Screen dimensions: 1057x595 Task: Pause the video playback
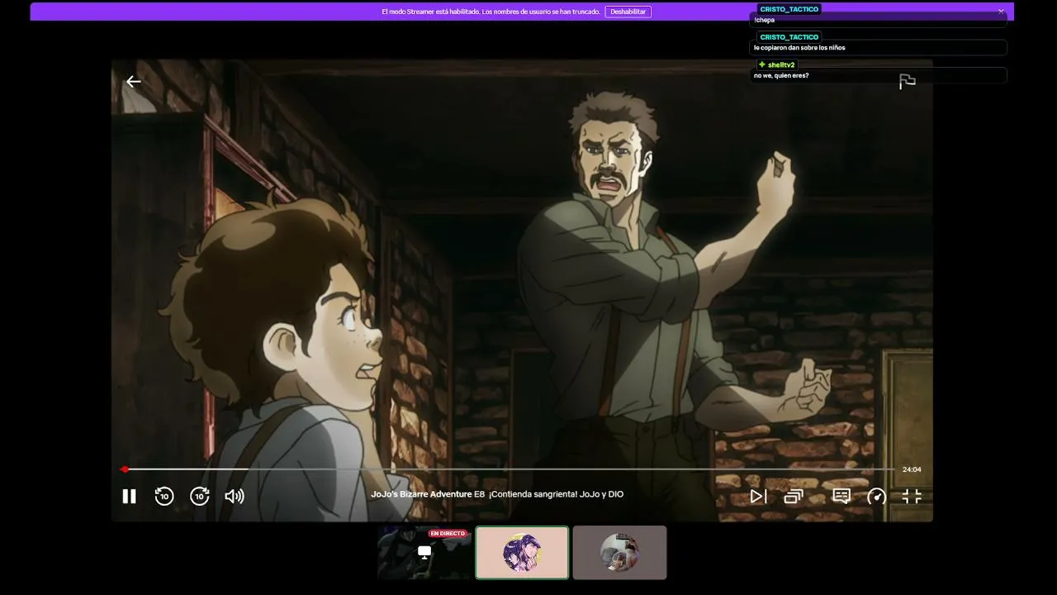click(x=129, y=496)
